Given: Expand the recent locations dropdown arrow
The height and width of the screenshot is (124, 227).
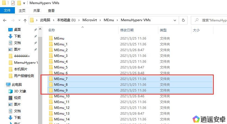Looking at the screenshot, I should point(18,20).
